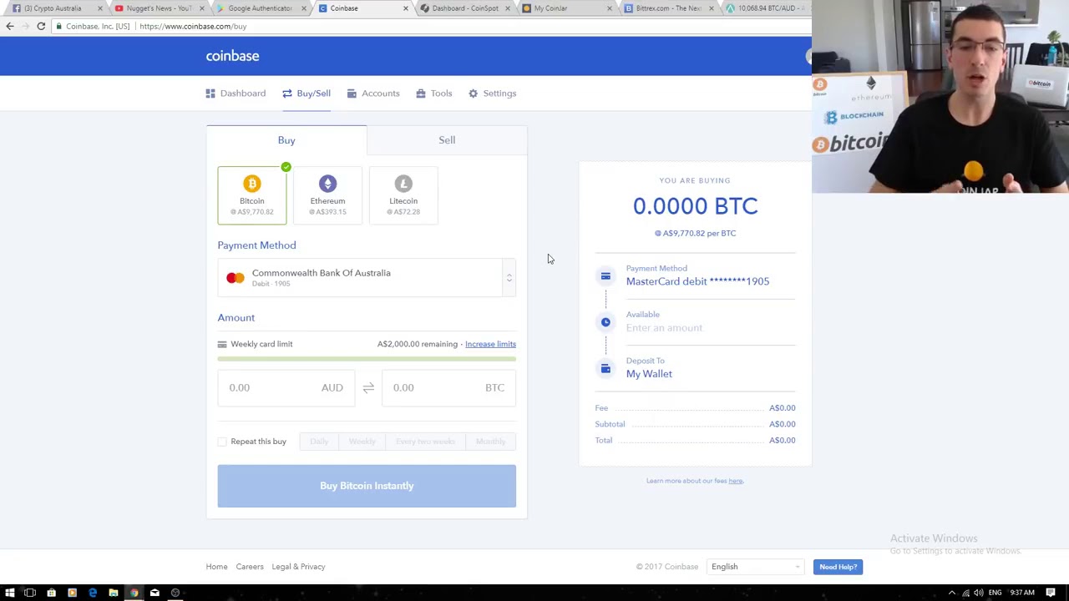Switch to the Sell tab
Image resolution: width=1069 pixels, height=601 pixels.
coord(447,140)
